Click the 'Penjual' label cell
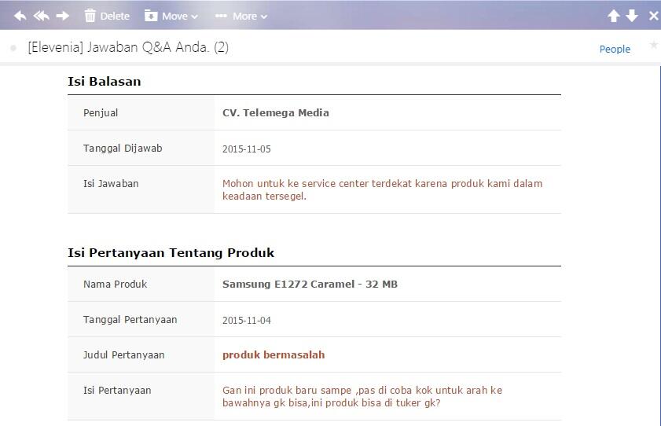 141,113
